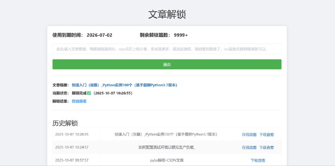The image size is (335, 166).
Task: Click 下载查看 in the 10:24:57 history row
Action: (x=267, y=148)
